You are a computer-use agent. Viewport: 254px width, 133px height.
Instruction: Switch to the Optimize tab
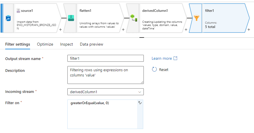45,44
